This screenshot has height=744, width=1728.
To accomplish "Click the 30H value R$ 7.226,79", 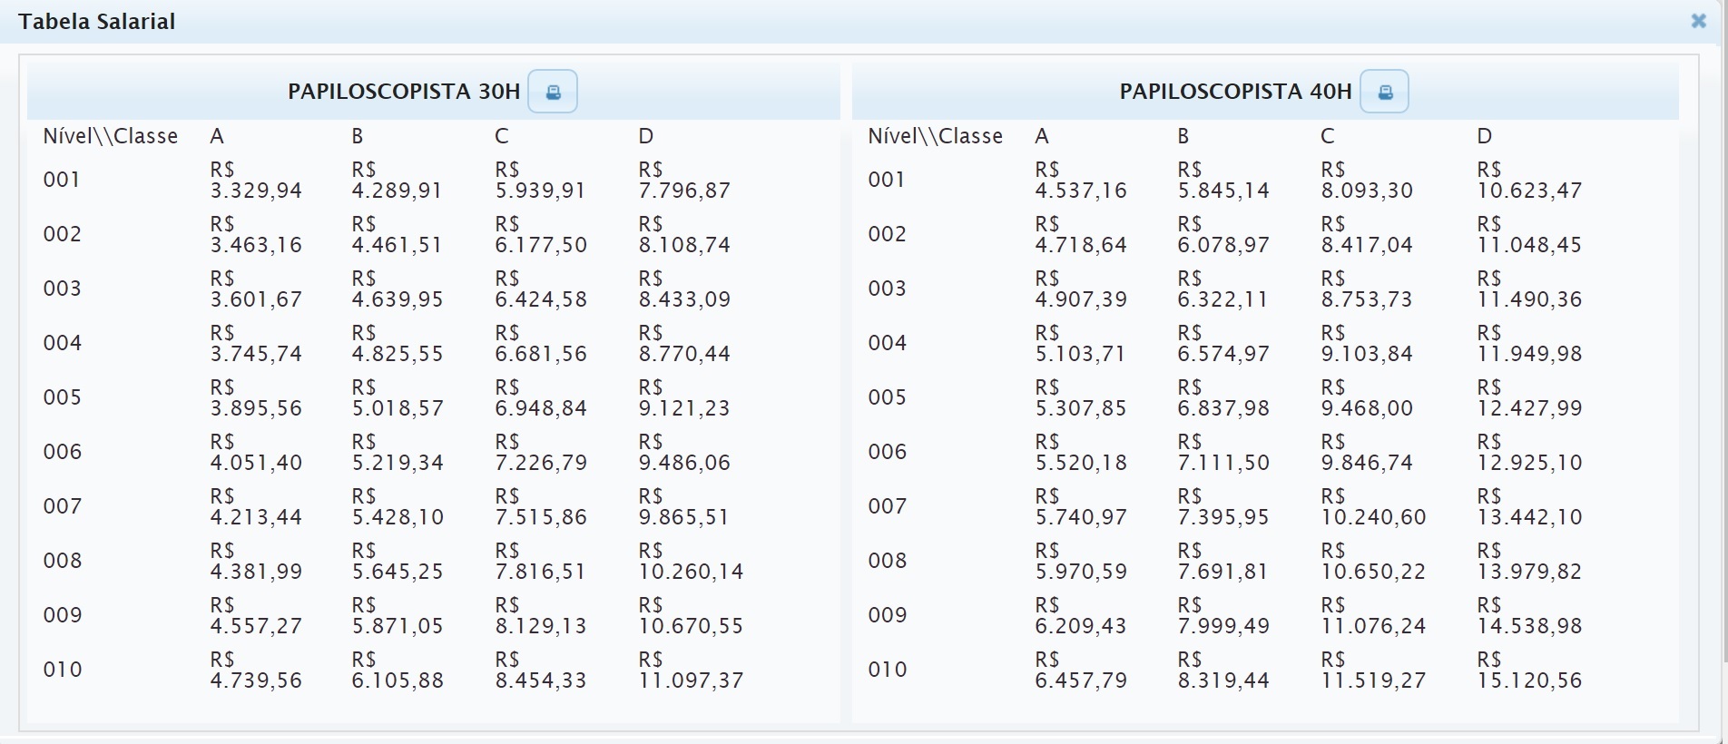I will pyautogui.click(x=541, y=453).
